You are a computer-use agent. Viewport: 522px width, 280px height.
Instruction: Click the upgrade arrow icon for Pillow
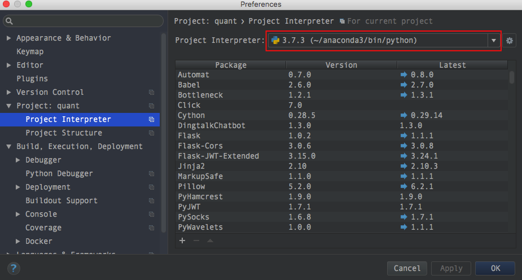[403, 186]
